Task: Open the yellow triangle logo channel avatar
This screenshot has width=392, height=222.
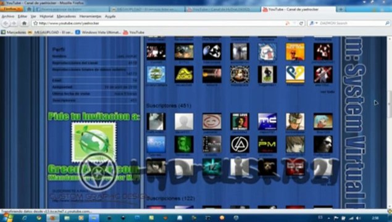Action: [184, 75]
